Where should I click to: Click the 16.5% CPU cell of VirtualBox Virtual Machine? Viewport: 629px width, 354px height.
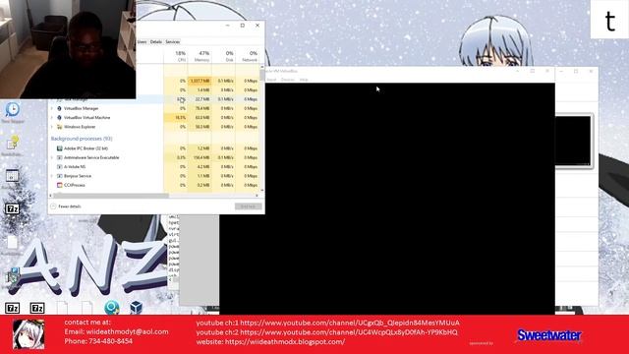(x=176, y=118)
